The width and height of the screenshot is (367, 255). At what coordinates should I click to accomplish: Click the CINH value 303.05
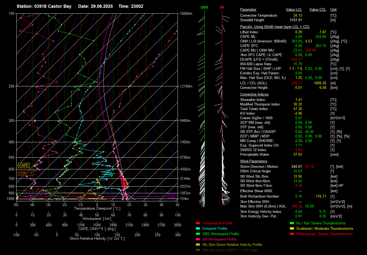297,41
